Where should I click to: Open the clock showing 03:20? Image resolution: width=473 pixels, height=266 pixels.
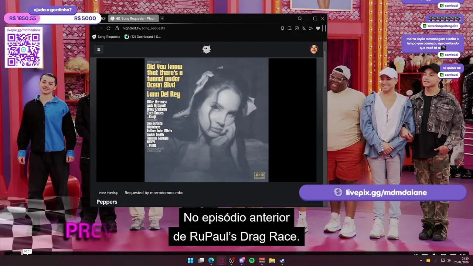tap(462, 260)
